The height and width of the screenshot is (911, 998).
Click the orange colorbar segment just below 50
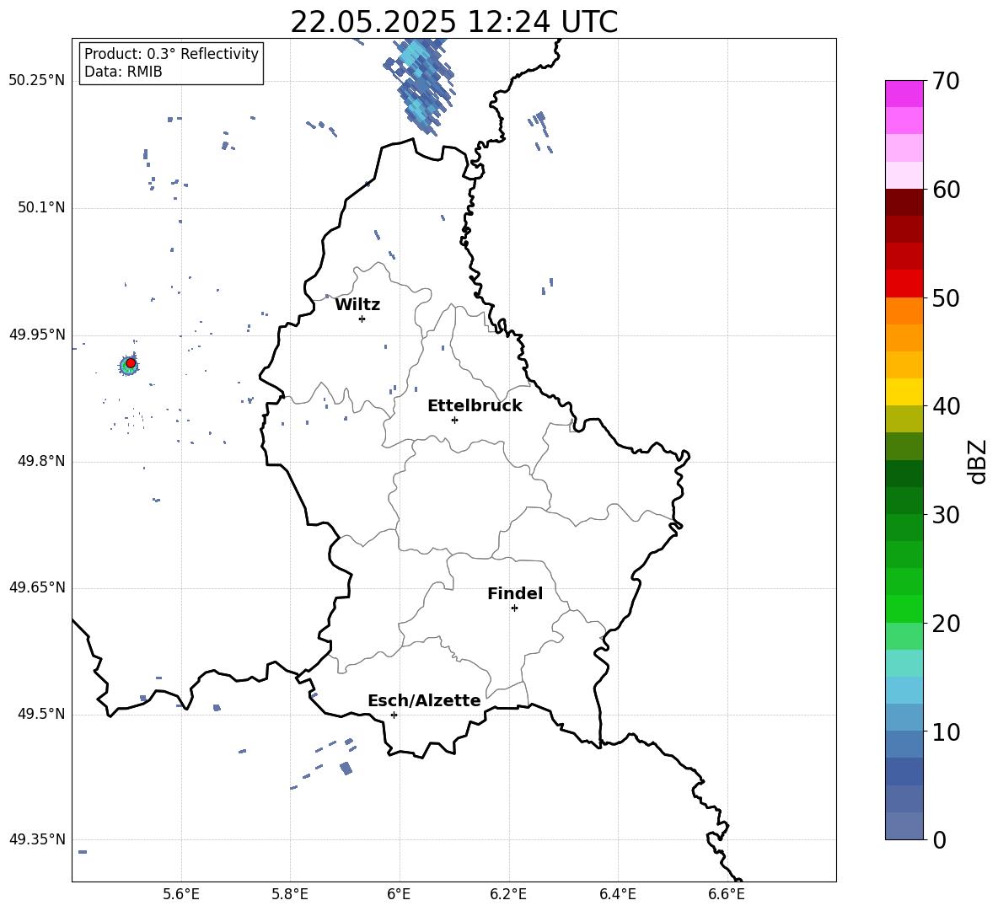[x=904, y=310]
